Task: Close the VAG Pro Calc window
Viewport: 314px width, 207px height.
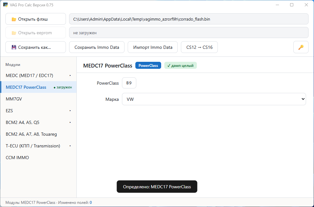Action: [x=306, y=5]
